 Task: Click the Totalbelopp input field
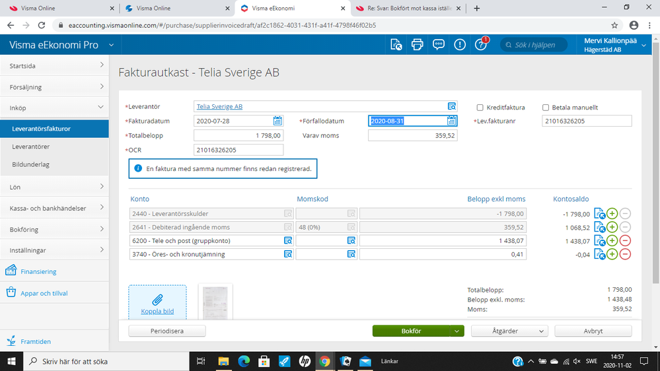[238, 135]
